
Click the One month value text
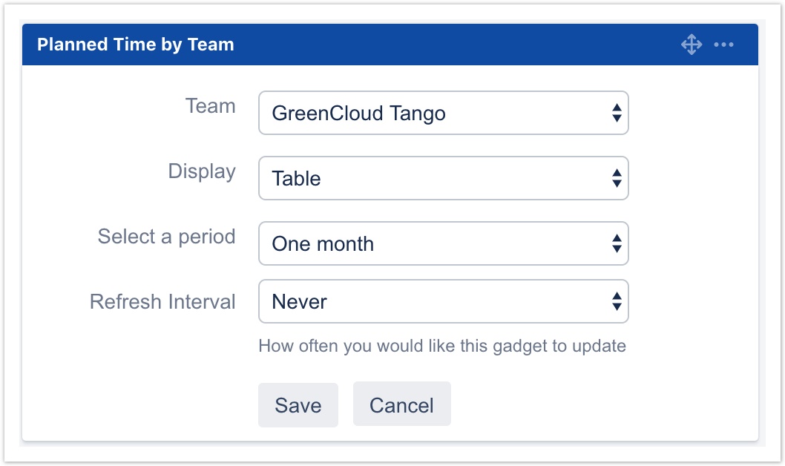(323, 244)
